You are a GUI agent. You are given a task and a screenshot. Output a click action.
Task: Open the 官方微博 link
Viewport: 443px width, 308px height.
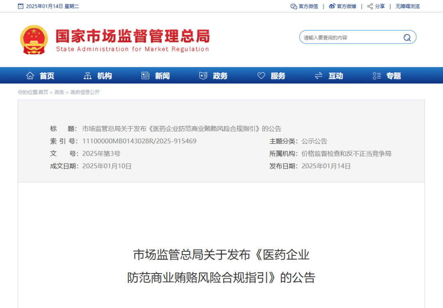coord(346,6)
